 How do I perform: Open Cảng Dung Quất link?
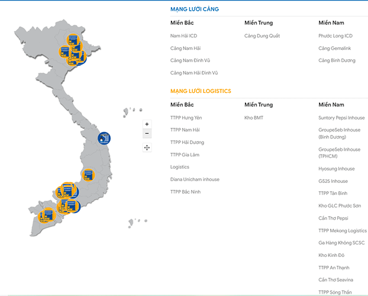[262, 36]
